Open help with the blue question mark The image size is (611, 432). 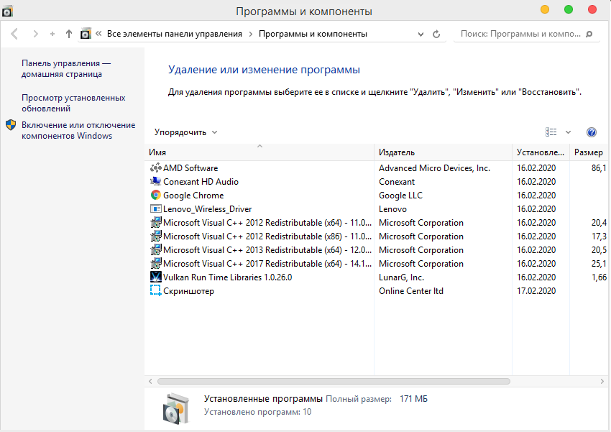click(591, 132)
